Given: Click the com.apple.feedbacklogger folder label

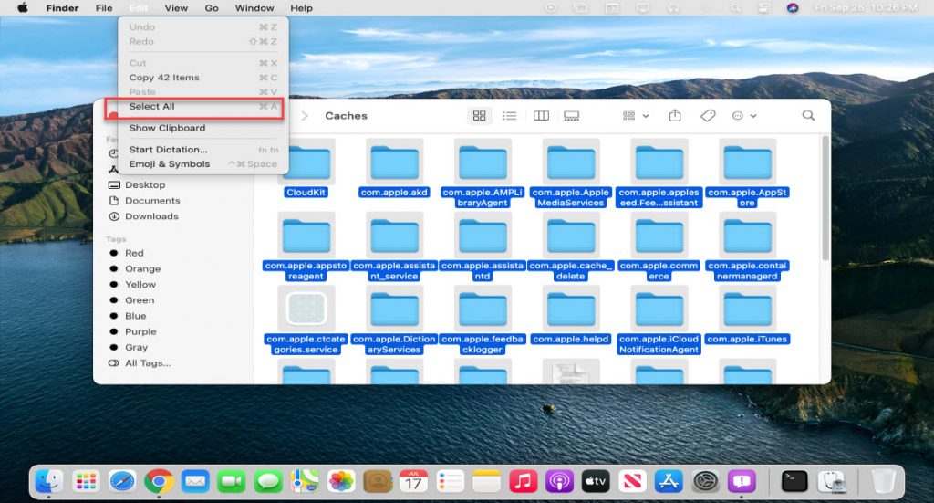Looking at the screenshot, I should (x=483, y=344).
